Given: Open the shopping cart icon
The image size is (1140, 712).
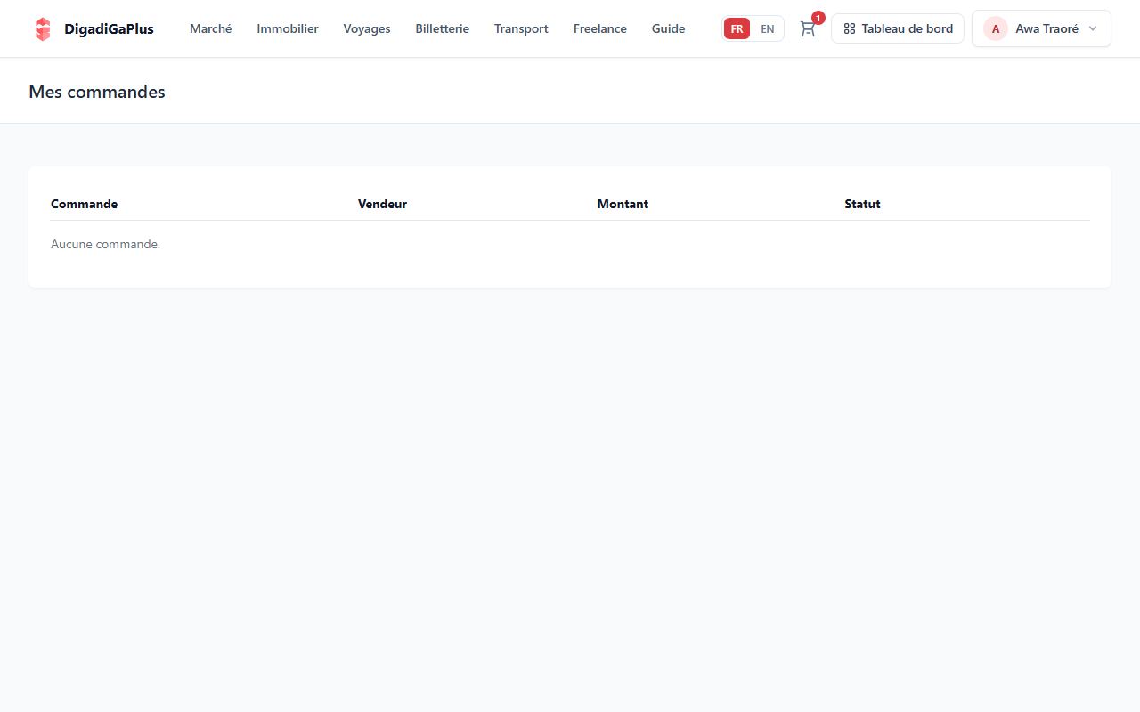Looking at the screenshot, I should point(808,28).
